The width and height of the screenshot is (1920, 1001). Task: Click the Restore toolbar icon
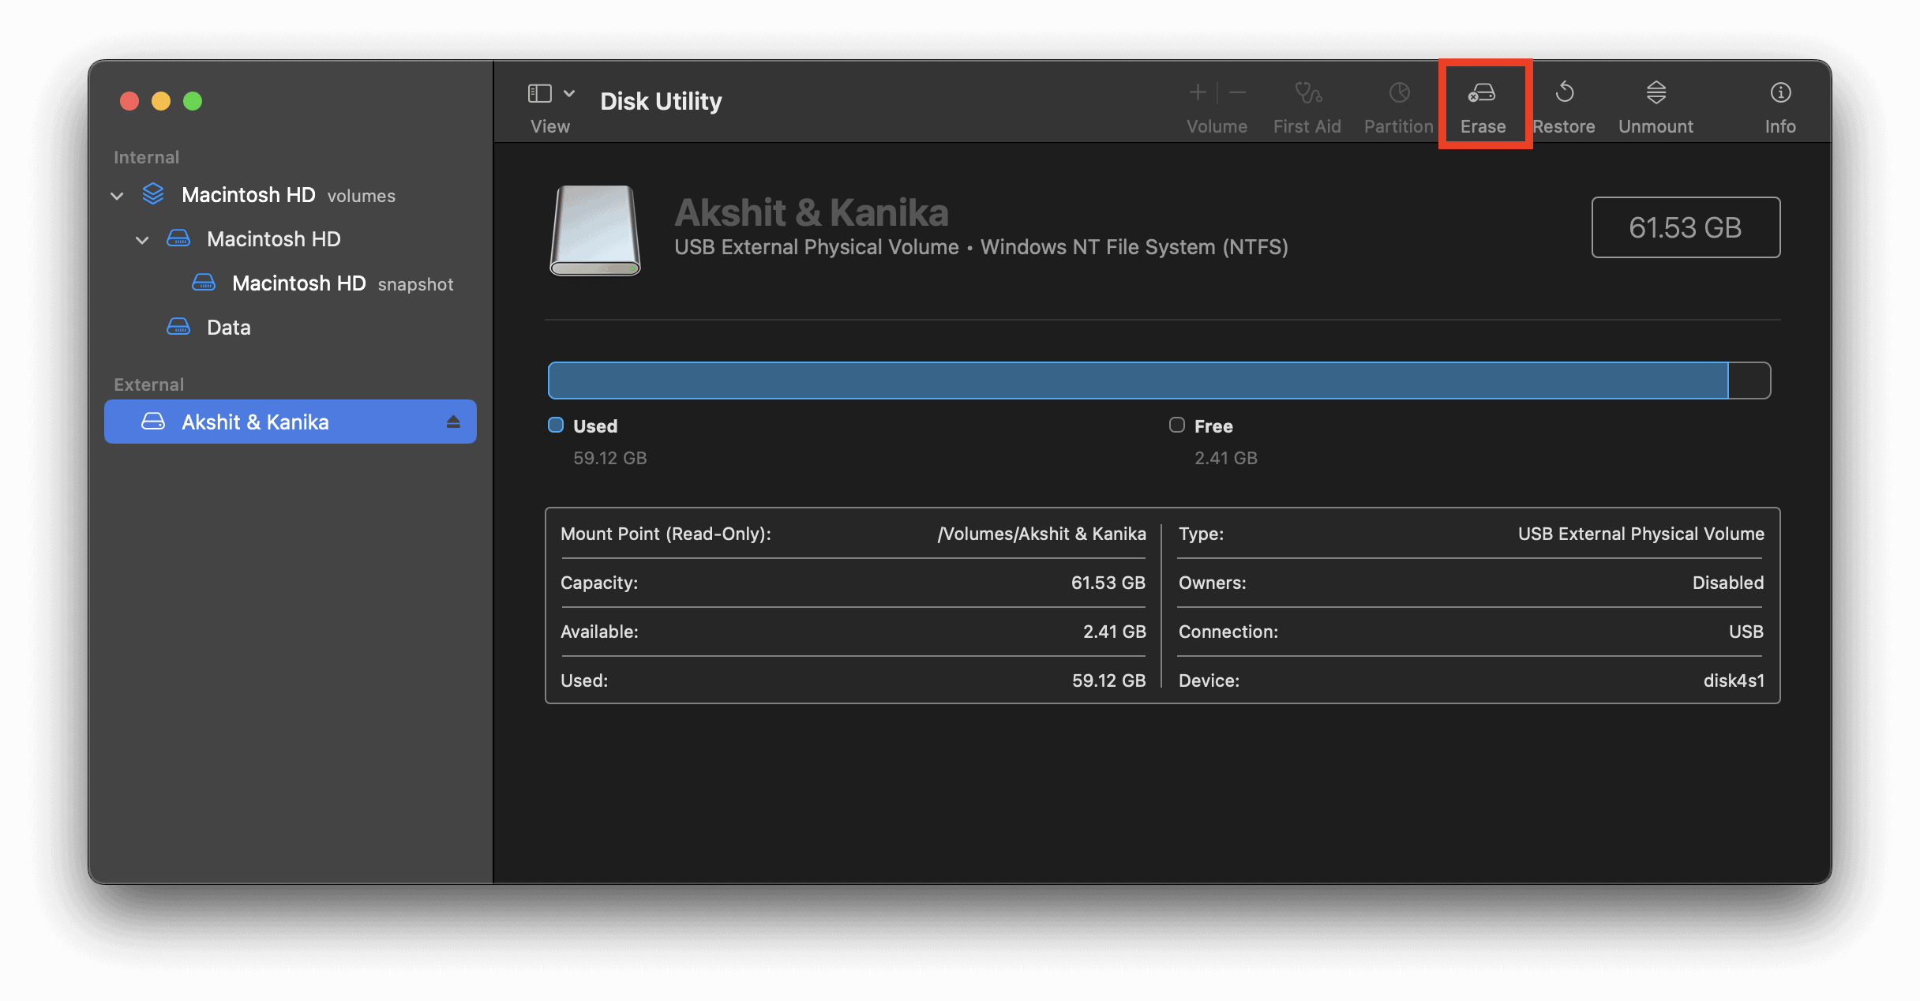pyautogui.click(x=1564, y=93)
